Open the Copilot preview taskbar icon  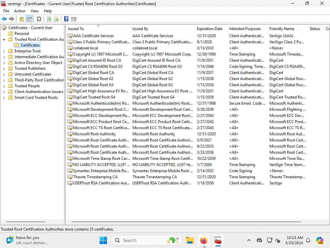(320, 240)
